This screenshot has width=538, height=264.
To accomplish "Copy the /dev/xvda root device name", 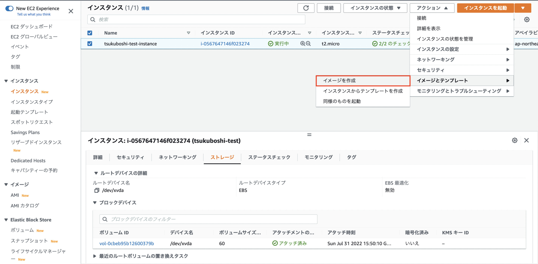I will tap(97, 190).
